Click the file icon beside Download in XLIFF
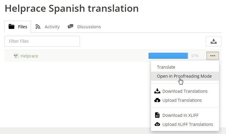The height and width of the screenshot is (134, 226). 157,115
